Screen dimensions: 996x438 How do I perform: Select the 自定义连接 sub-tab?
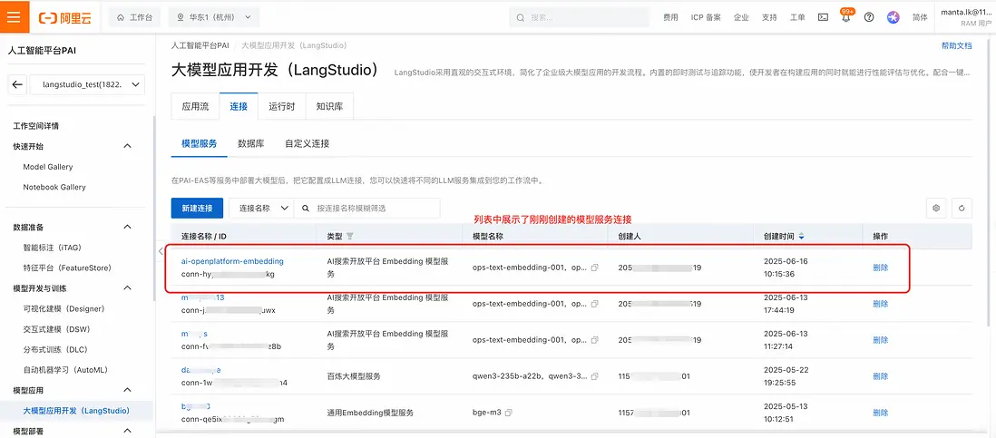pyautogui.click(x=308, y=143)
